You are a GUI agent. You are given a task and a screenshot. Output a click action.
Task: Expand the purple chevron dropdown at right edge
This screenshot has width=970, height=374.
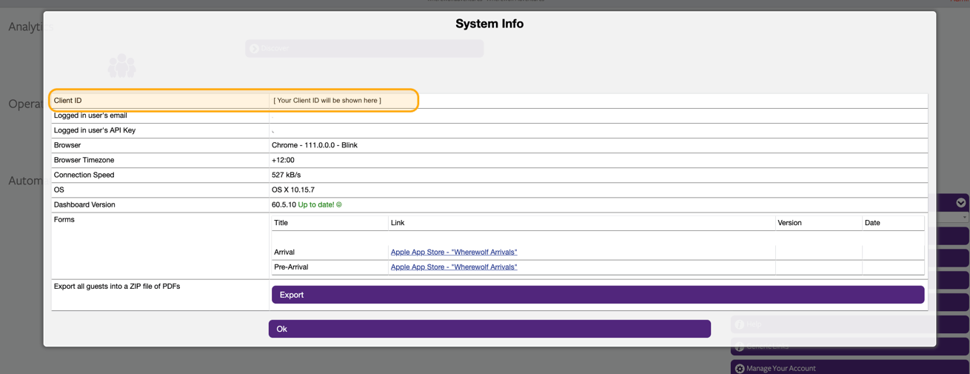(x=960, y=203)
